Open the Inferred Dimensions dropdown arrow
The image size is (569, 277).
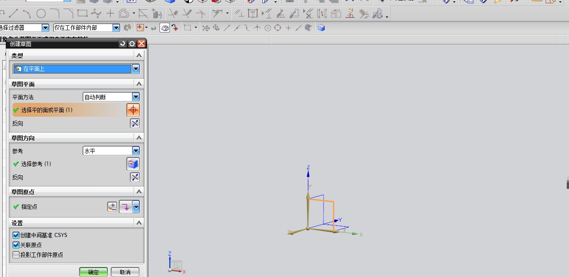tap(227, 14)
